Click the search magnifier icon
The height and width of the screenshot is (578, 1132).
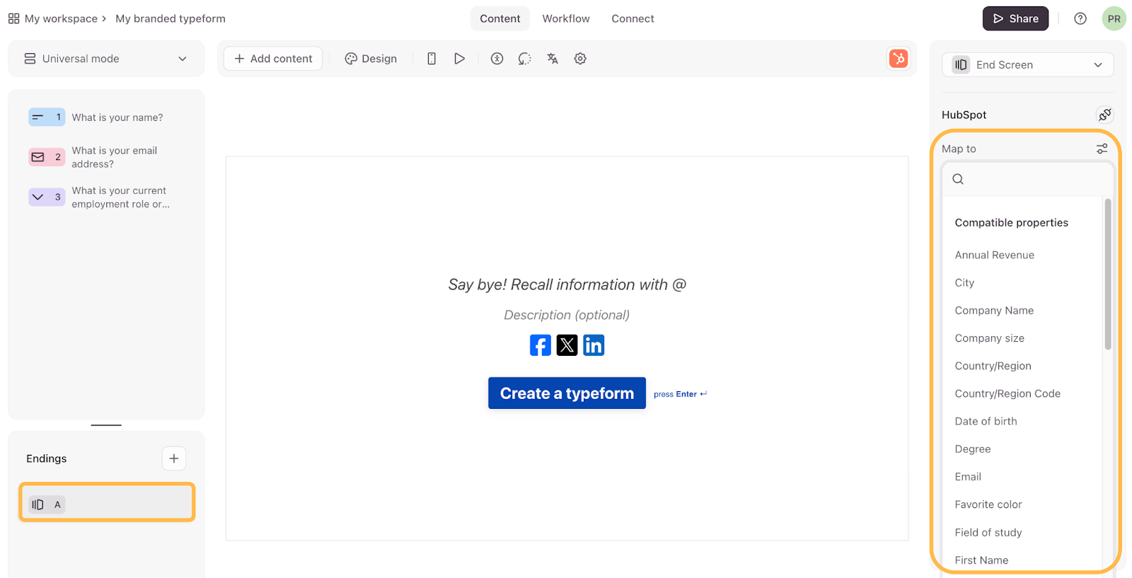(x=958, y=179)
